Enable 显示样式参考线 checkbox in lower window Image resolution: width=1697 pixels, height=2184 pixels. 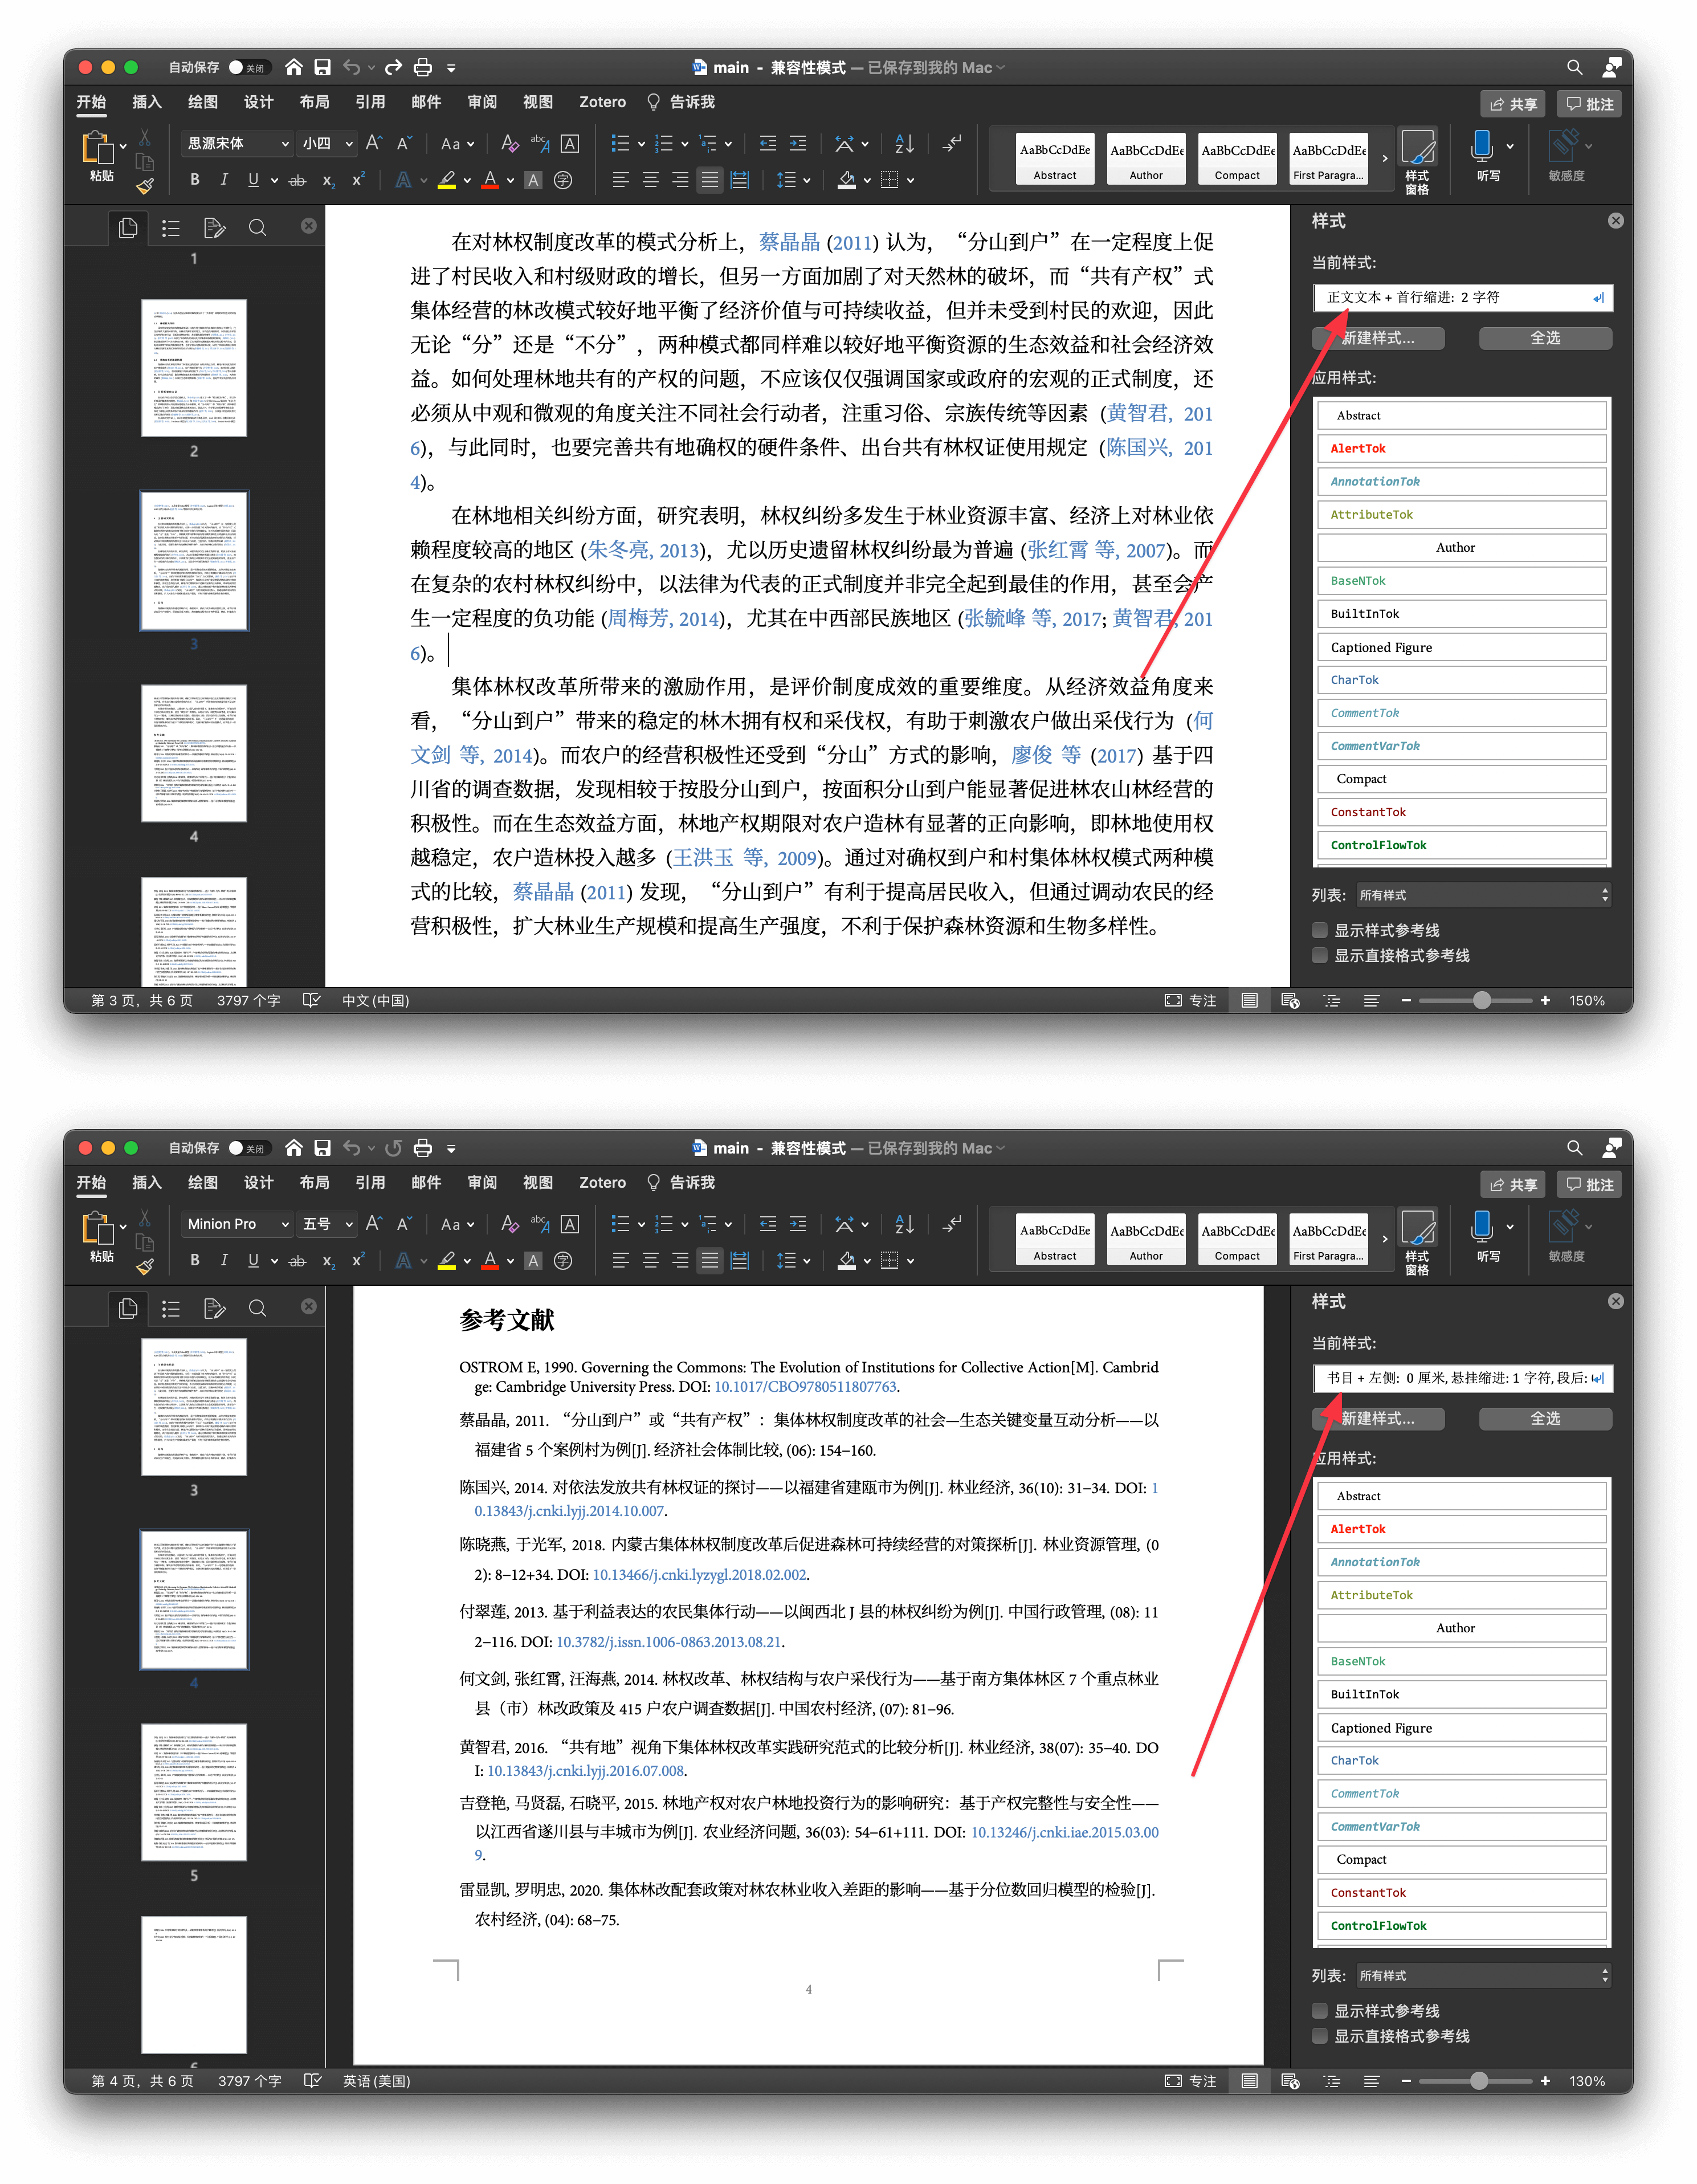[x=1320, y=2010]
